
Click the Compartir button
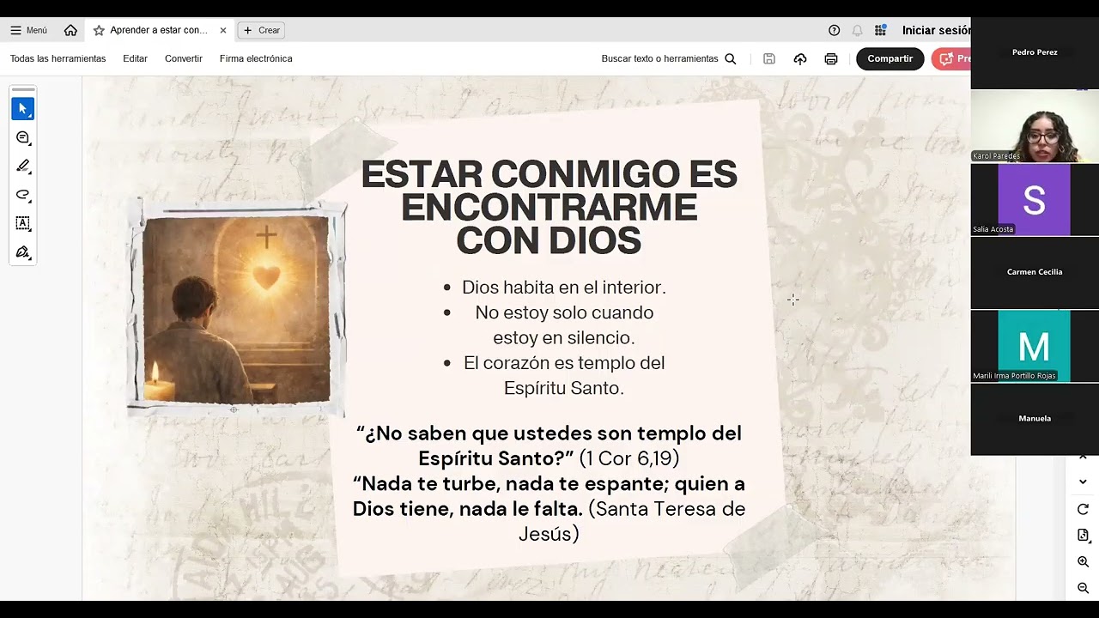pos(890,58)
